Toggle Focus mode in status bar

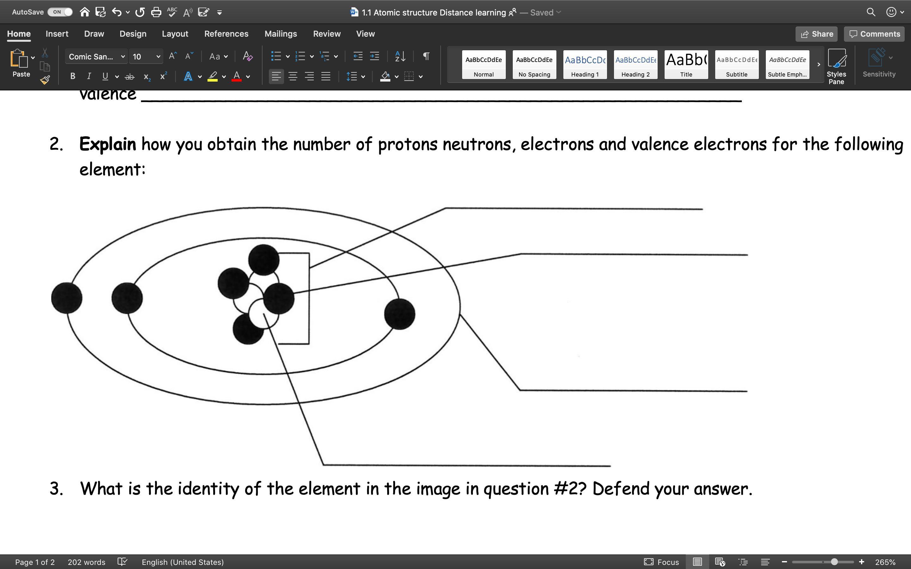click(x=661, y=562)
